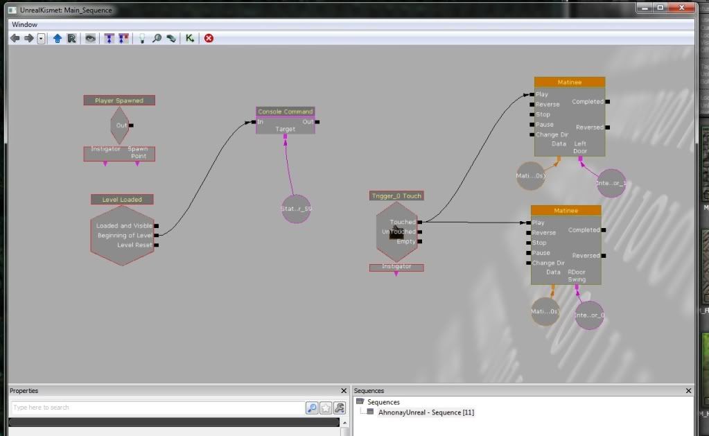
Task: Click the Inte..or_1 object variable circle
Action: click(611, 183)
